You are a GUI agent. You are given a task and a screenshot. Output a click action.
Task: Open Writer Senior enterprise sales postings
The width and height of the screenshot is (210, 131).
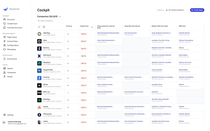pyautogui.click(x=105, y=84)
